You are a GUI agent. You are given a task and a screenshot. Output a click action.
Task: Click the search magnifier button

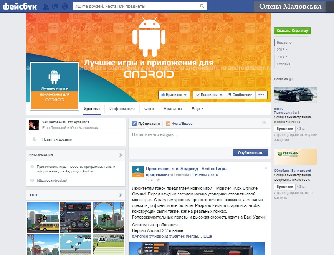coord(202,6)
